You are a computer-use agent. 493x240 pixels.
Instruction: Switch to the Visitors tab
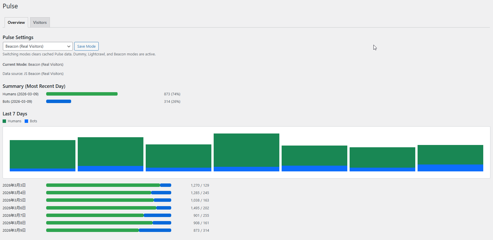pyautogui.click(x=40, y=22)
